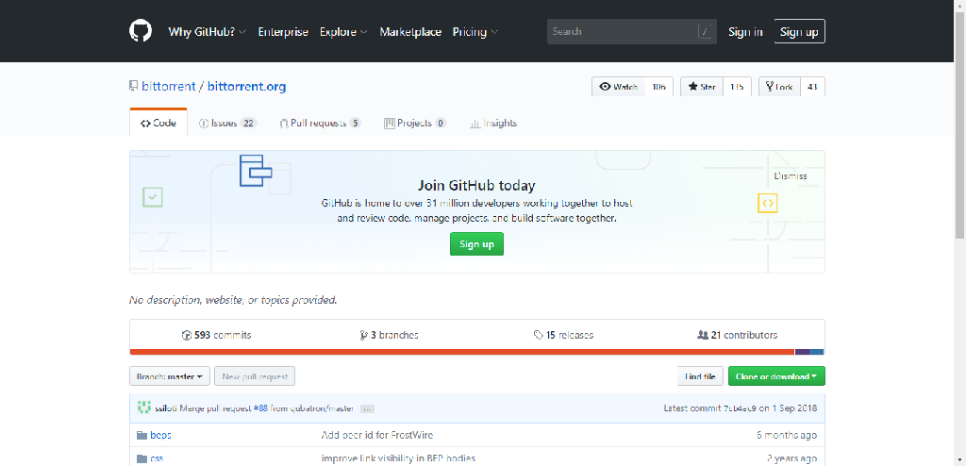966x466 pixels.
Task: Expand the Why GitHub? menu
Action: (x=207, y=32)
